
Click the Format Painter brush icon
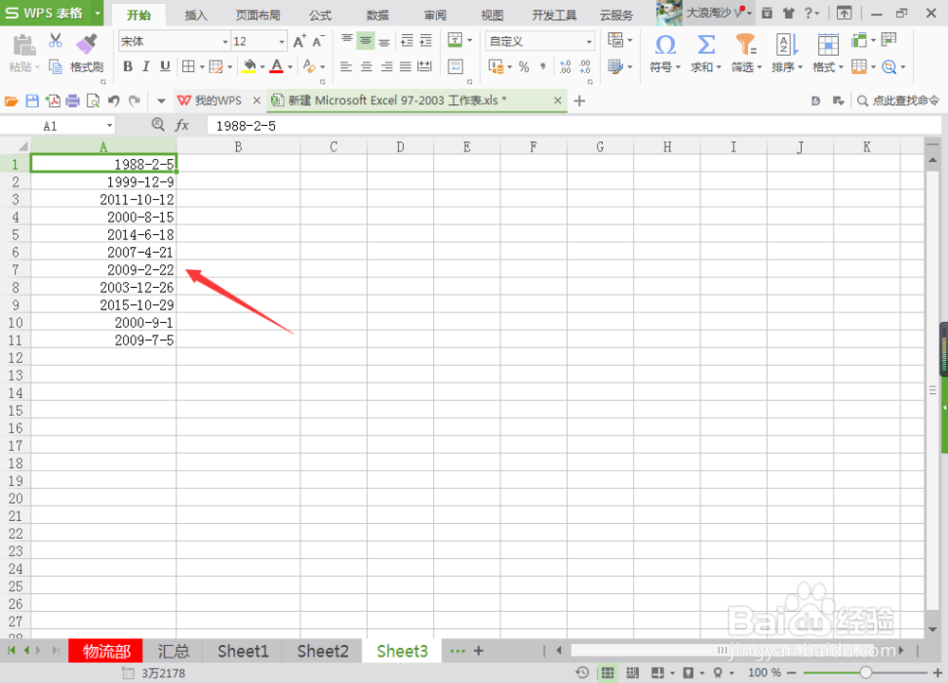(87, 44)
